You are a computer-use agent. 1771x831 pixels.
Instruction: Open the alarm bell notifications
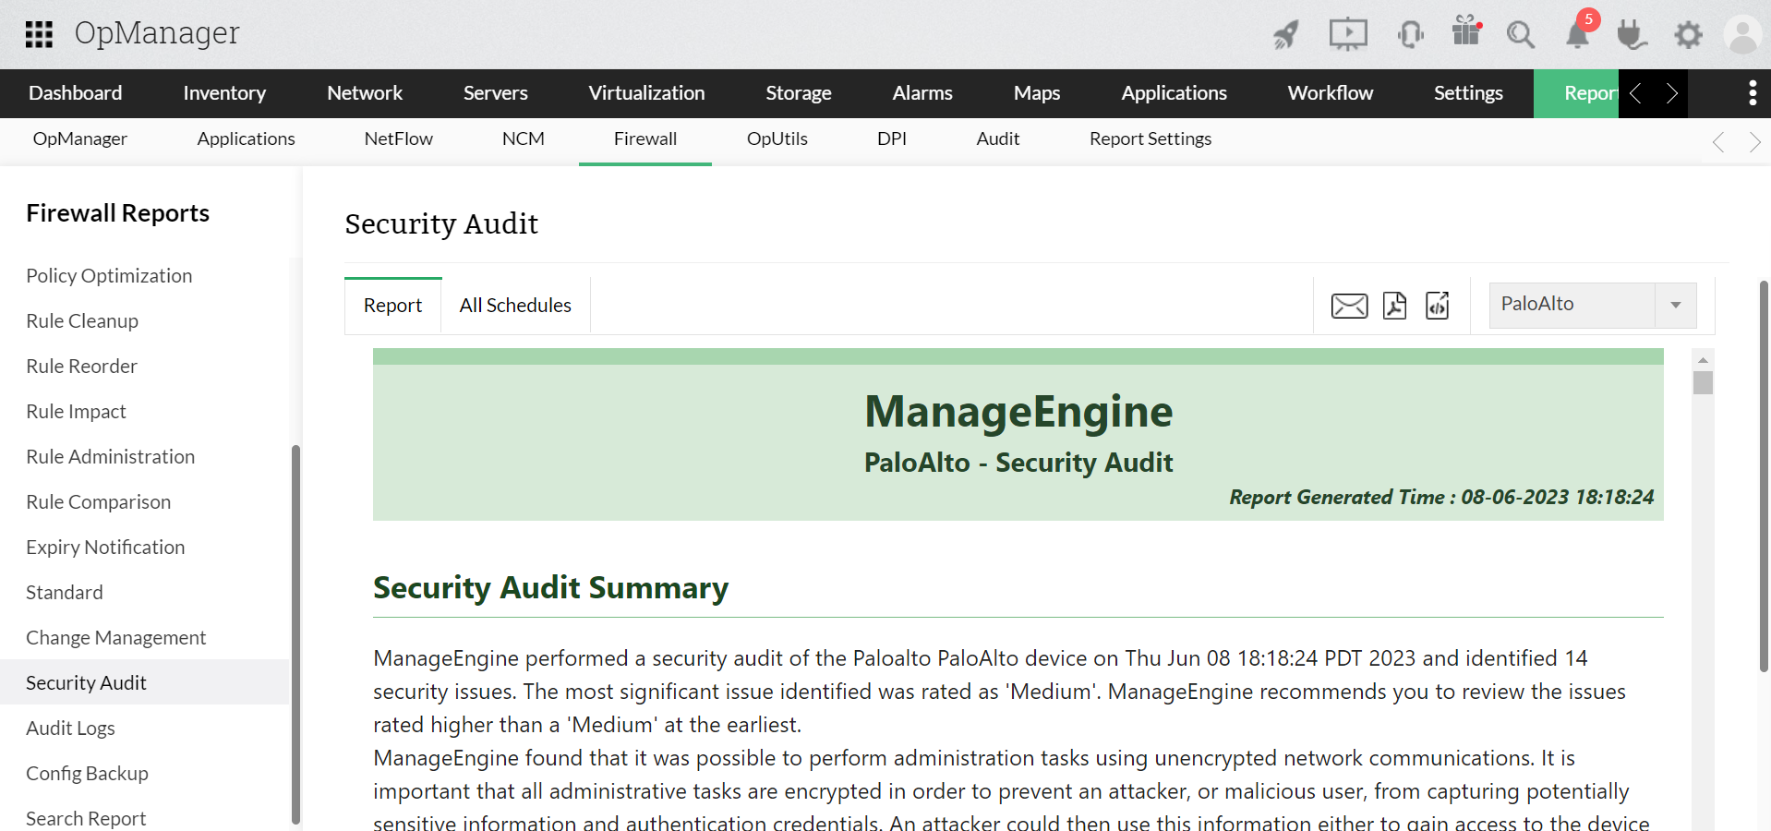click(1578, 34)
